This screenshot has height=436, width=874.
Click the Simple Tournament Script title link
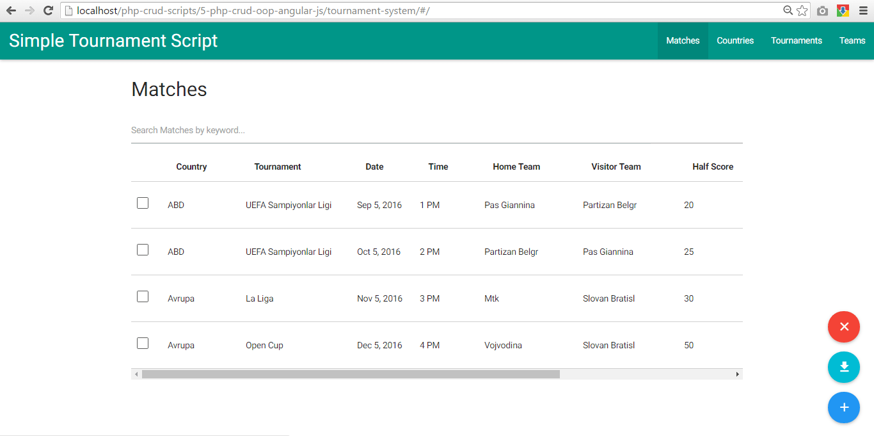coord(113,40)
